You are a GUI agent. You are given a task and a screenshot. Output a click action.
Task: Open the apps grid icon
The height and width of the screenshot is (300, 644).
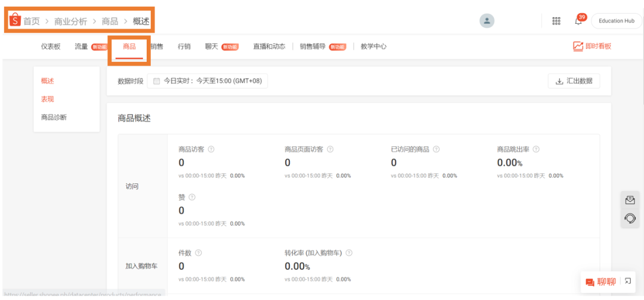556,21
